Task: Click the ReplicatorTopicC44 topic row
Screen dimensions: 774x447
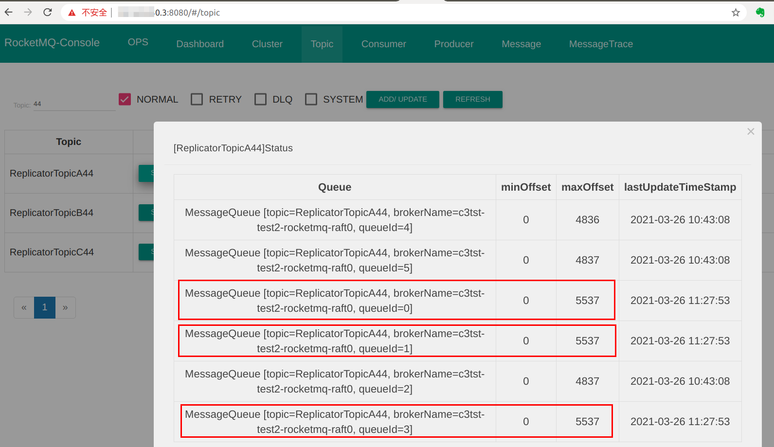Action: tap(52, 252)
